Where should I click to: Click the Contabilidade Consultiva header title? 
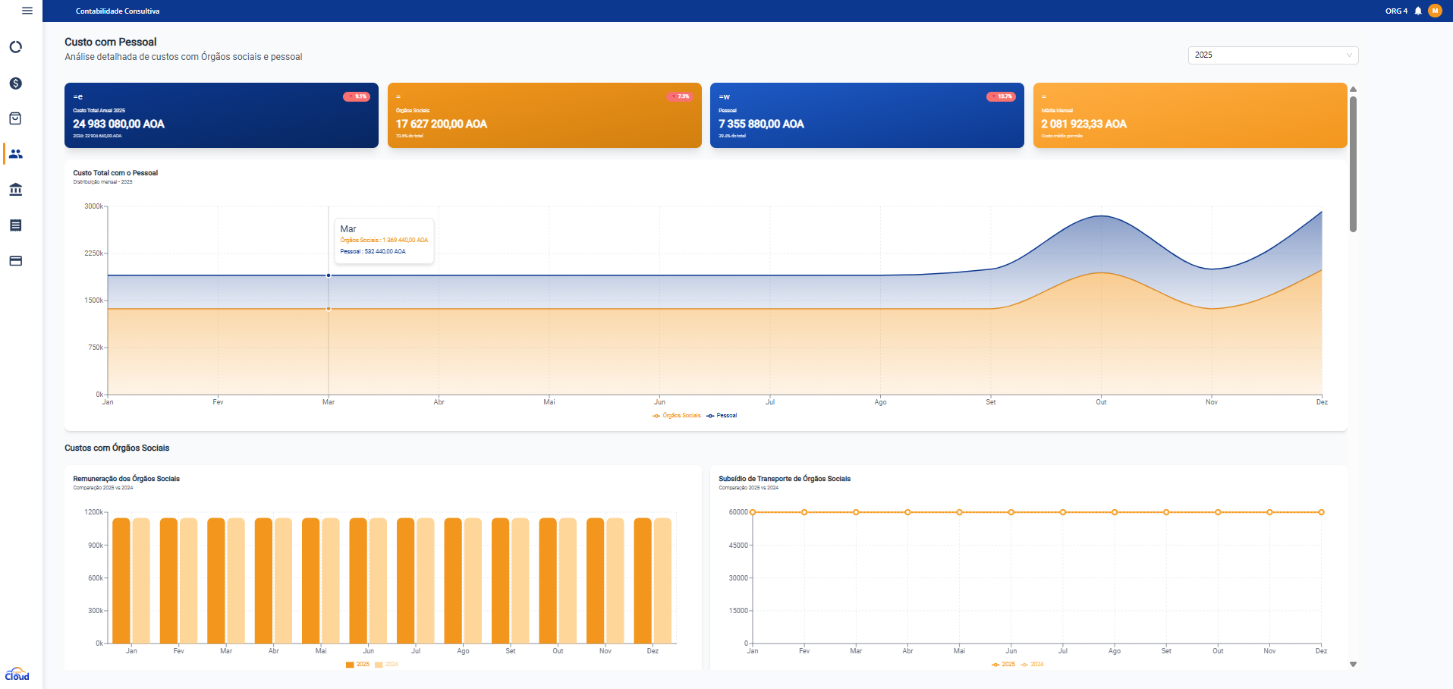pos(117,11)
